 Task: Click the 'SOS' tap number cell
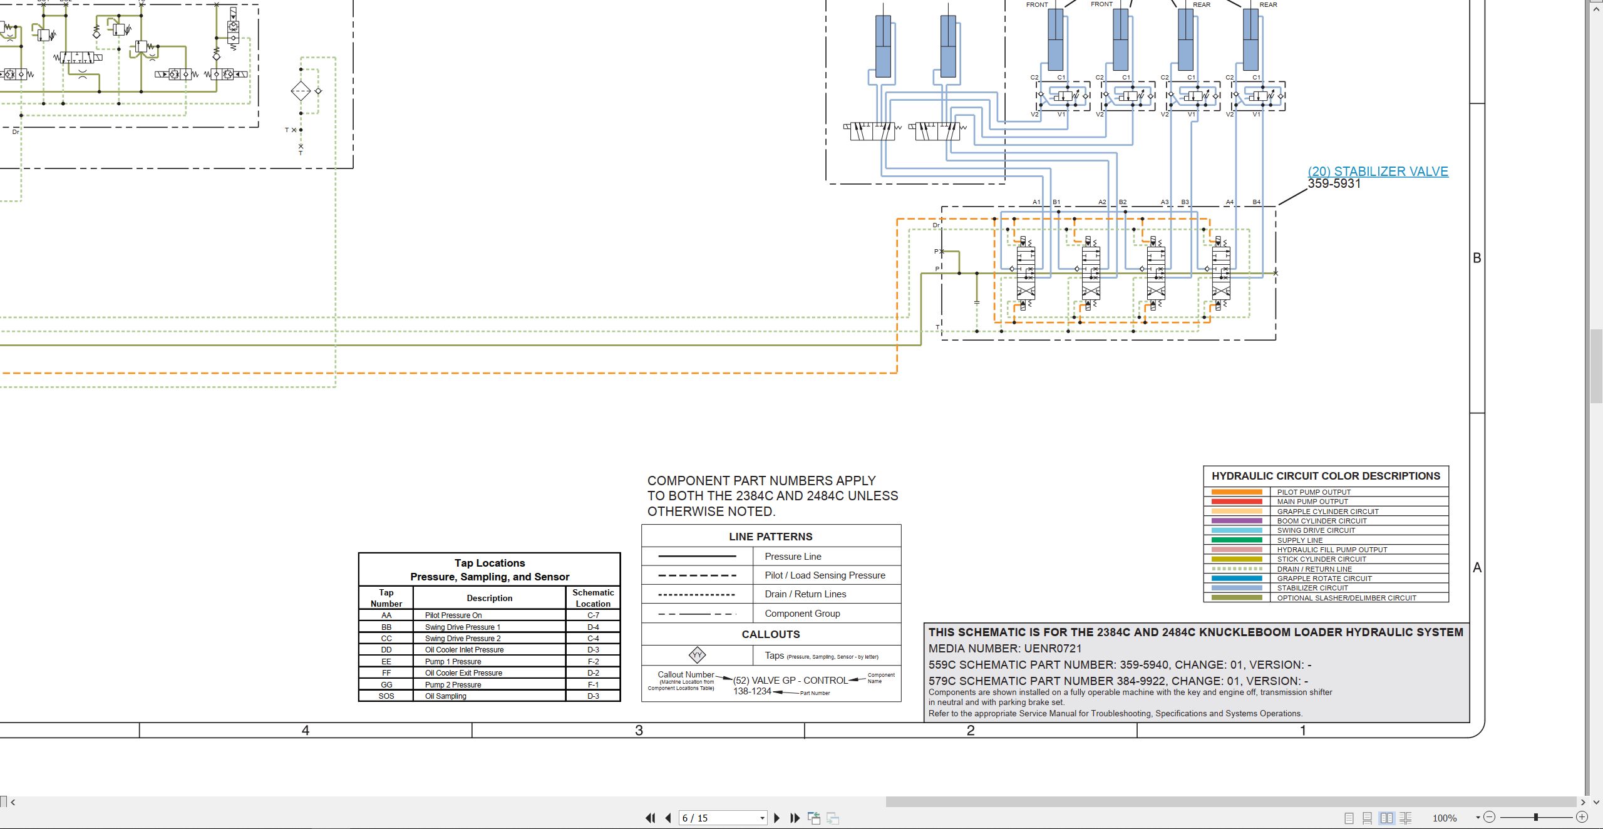click(386, 696)
